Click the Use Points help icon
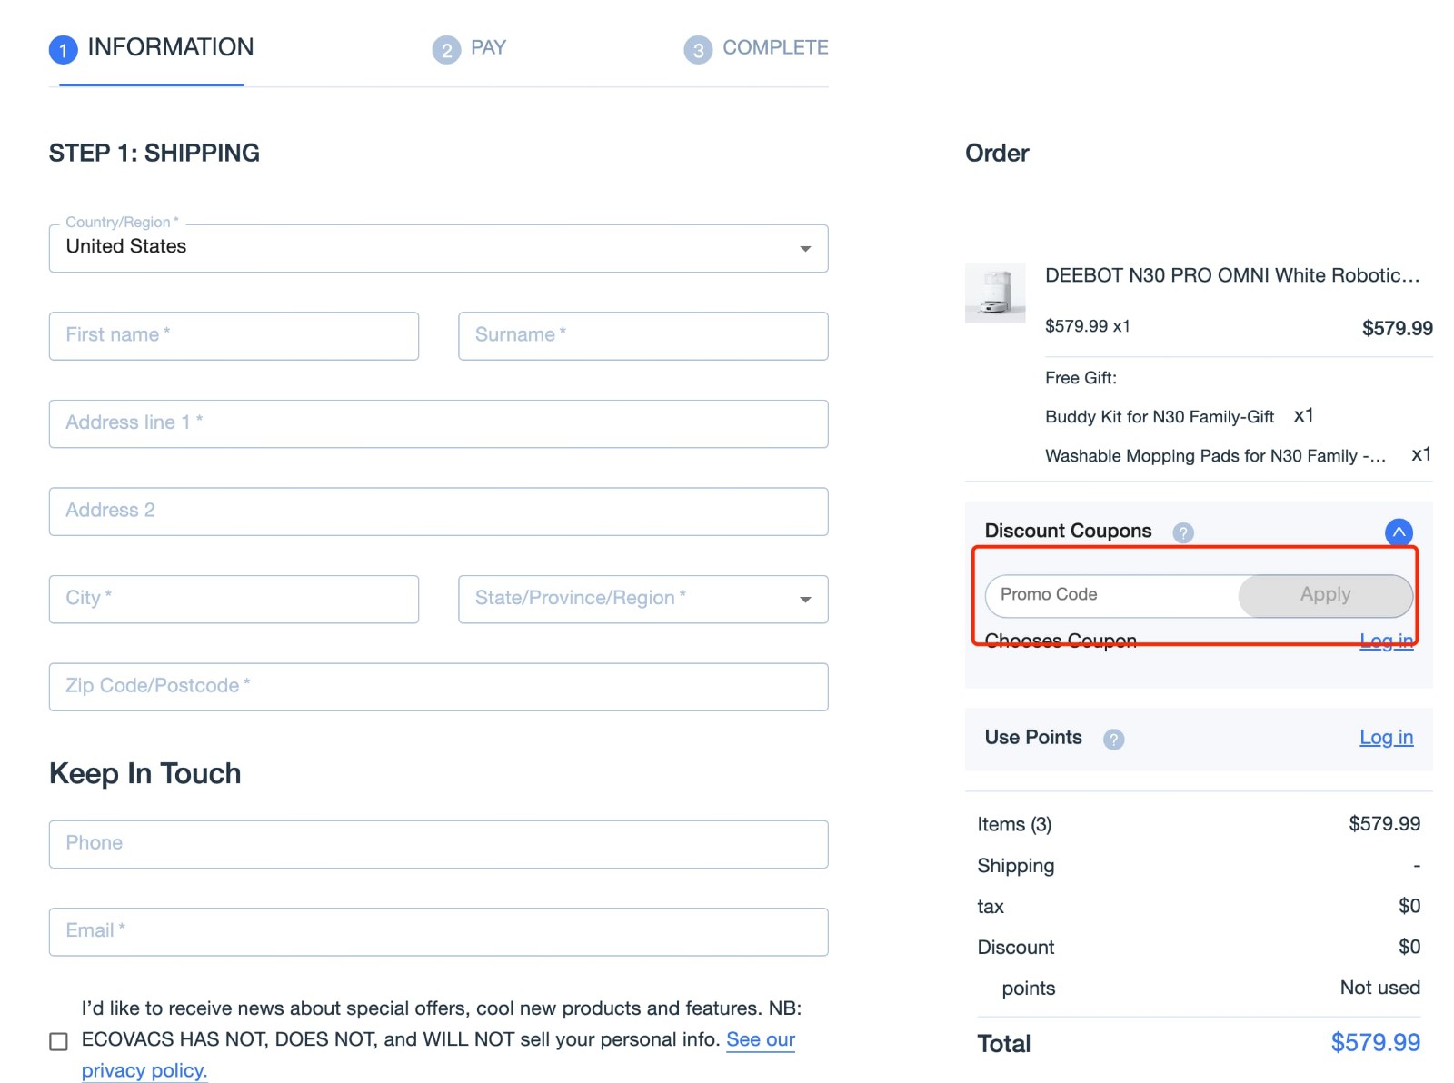 click(1113, 739)
